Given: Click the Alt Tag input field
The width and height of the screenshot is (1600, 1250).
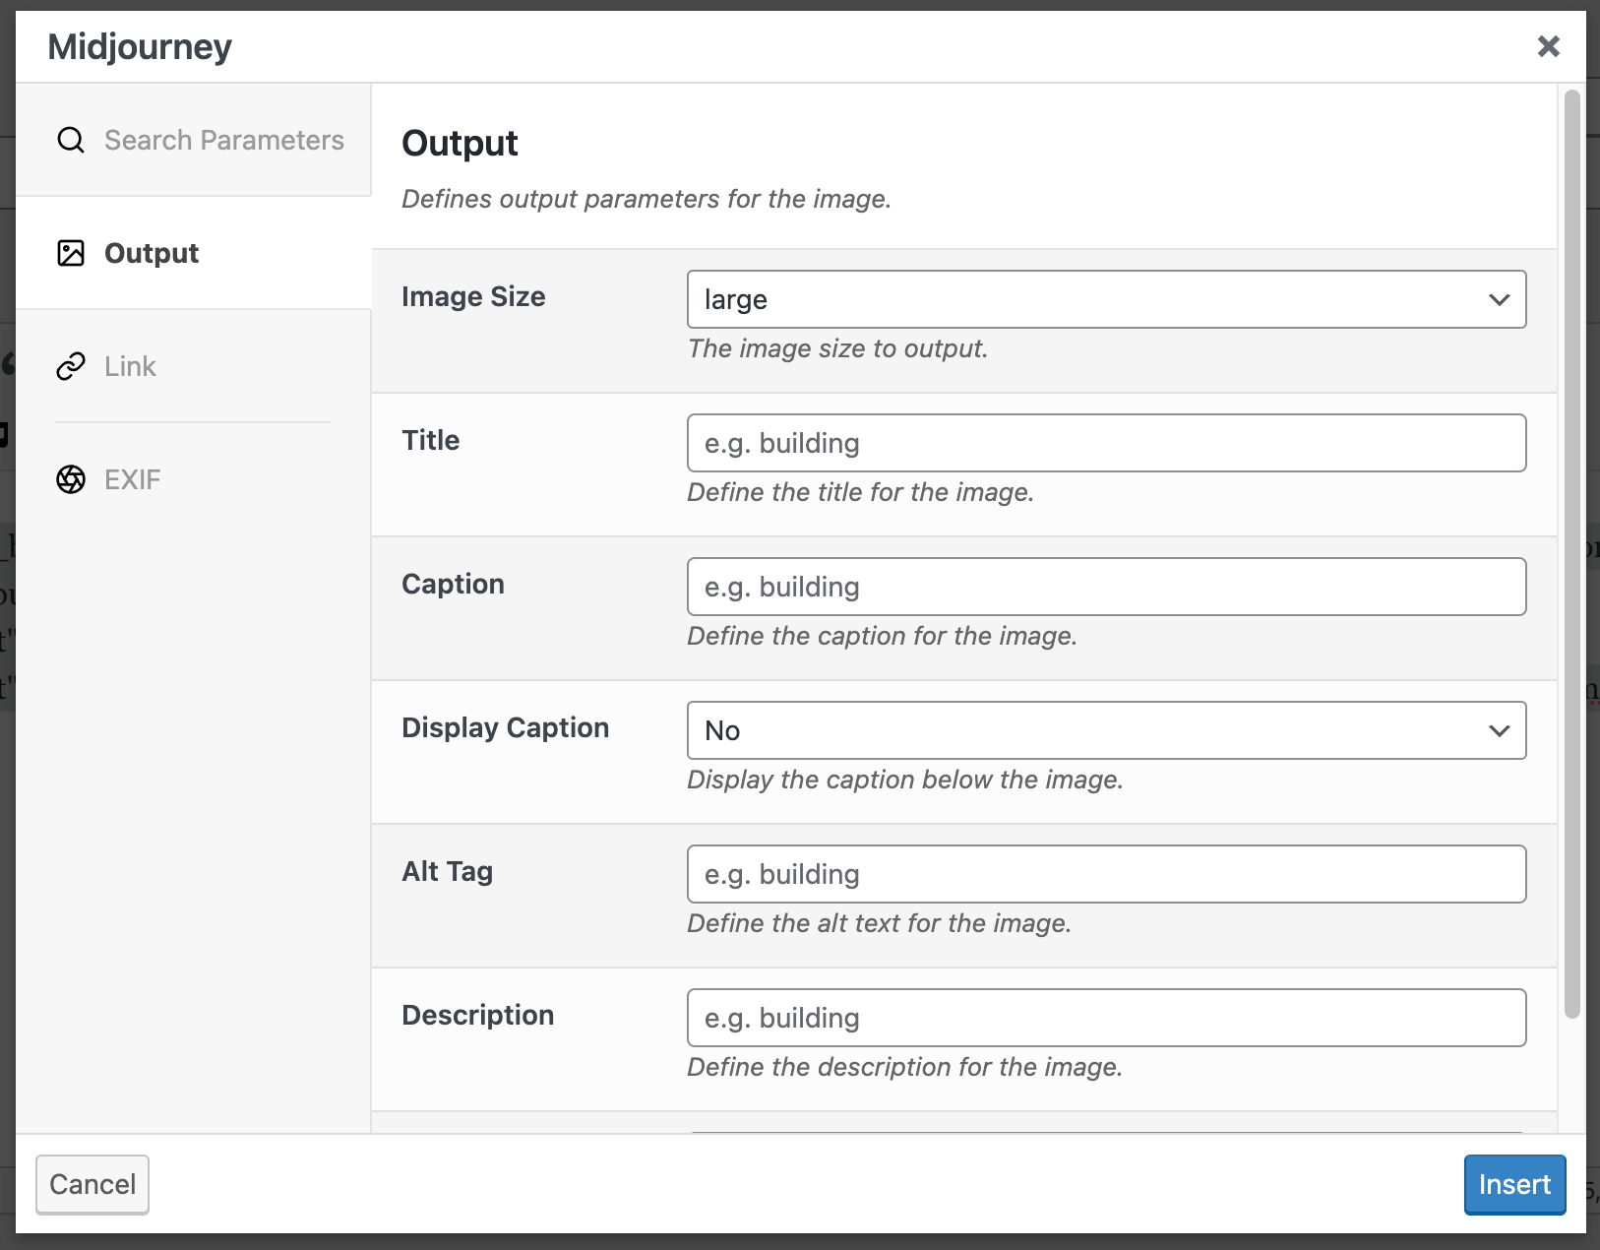Looking at the screenshot, I should [x=1106, y=874].
